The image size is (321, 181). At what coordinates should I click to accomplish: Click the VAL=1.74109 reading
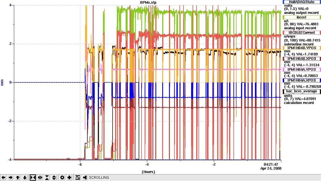(307, 54)
